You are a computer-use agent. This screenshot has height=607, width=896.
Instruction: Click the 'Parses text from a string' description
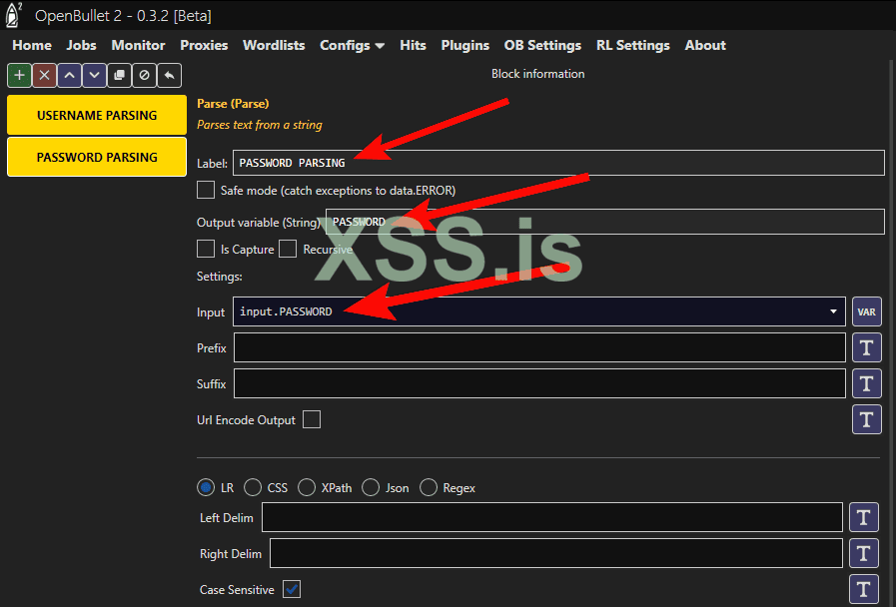tap(260, 125)
